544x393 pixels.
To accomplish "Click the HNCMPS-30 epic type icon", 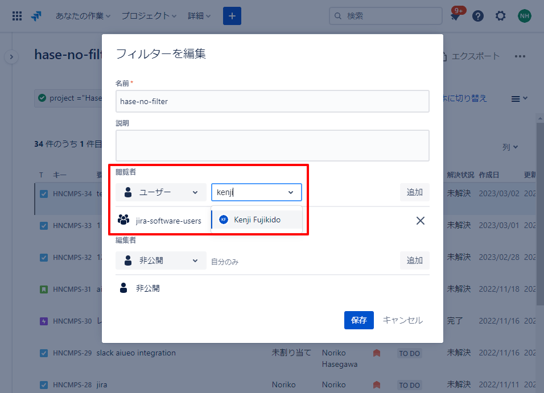I will point(44,321).
